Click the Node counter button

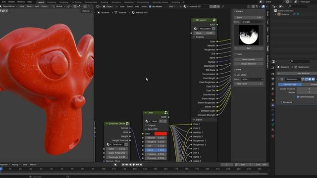point(249,59)
